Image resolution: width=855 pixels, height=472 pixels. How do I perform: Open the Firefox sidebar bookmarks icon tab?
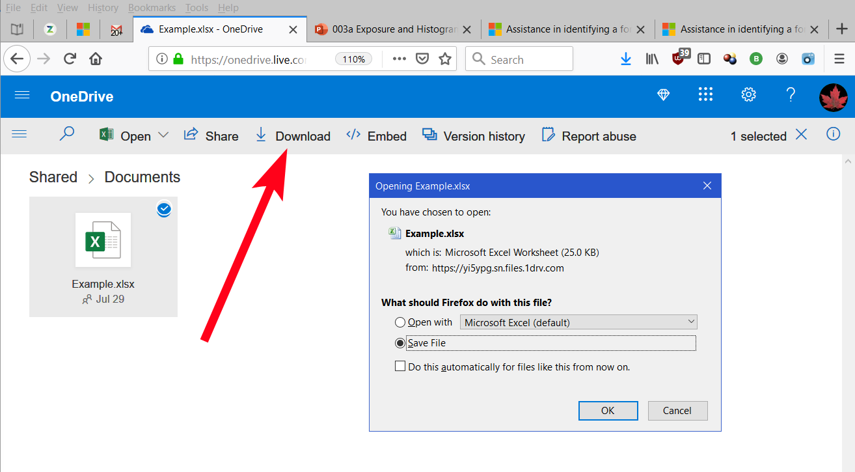[17, 29]
